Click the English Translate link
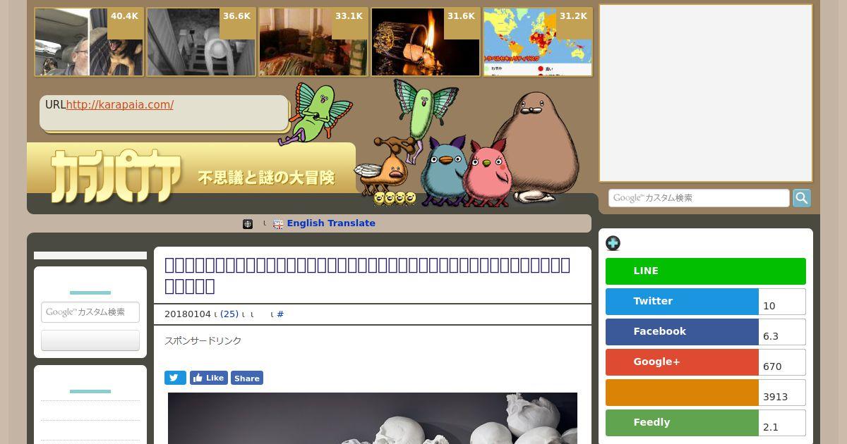847x444 pixels. (x=331, y=223)
